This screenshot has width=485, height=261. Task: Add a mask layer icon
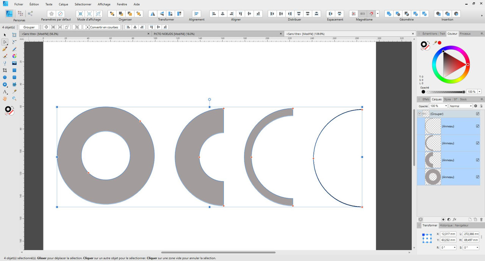click(443, 219)
